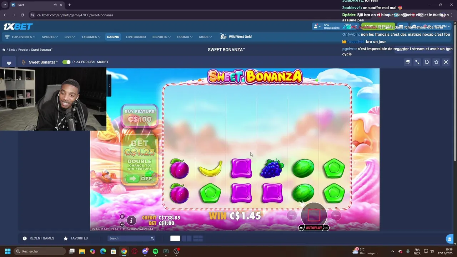Viewport: 457px width, 257px height.
Task: Open Recent Games list
Action: (x=39, y=238)
